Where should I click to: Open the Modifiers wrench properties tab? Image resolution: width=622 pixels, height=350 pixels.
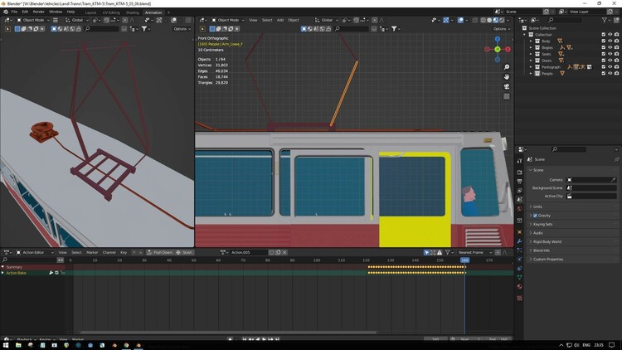(520, 239)
